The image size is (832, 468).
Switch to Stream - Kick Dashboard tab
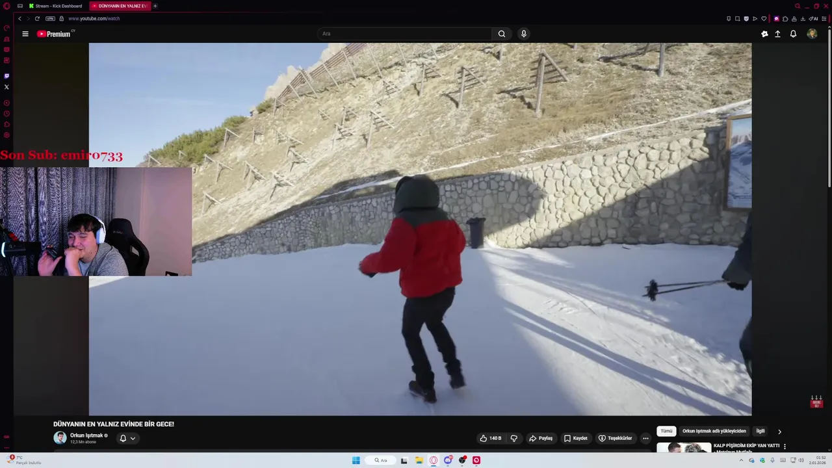point(57,6)
